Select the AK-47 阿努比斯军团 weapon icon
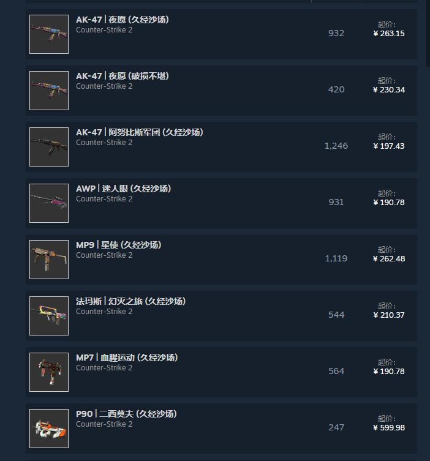This screenshot has width=430, height=461. (x=49, y=147)
